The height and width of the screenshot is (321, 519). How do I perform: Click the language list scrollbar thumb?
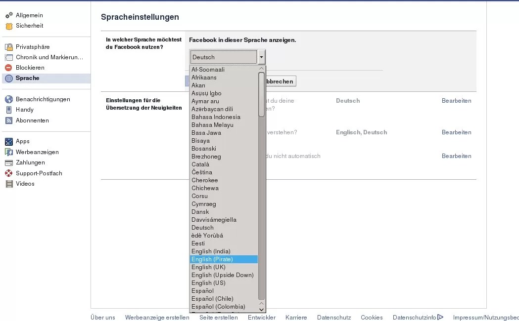[262, 94]
